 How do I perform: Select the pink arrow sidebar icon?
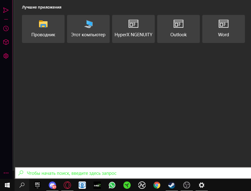point(6,10)
